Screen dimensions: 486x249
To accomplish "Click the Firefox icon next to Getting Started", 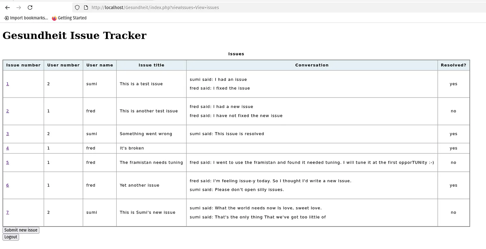I will click(x=54, y=18).
